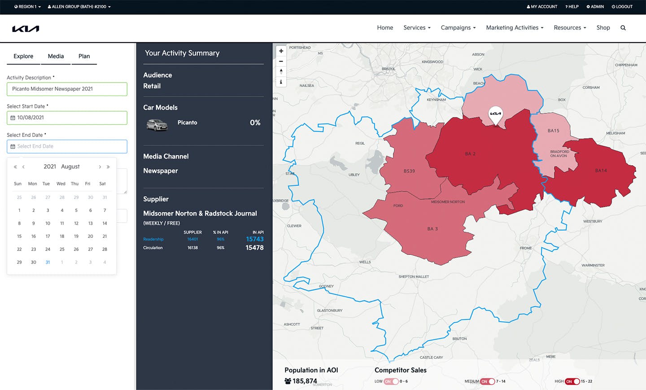This screenshot has height=390, width=646.
Task: Click readership In API value 15743
Action: [255, 239]
